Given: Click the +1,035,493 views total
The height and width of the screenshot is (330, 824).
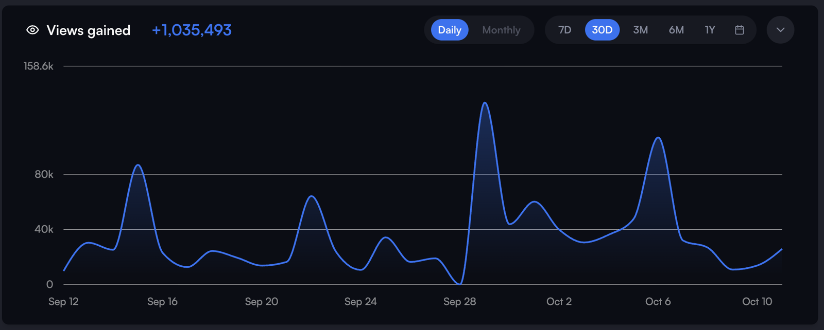Looking at the screenshot, I should coord(192,30).
